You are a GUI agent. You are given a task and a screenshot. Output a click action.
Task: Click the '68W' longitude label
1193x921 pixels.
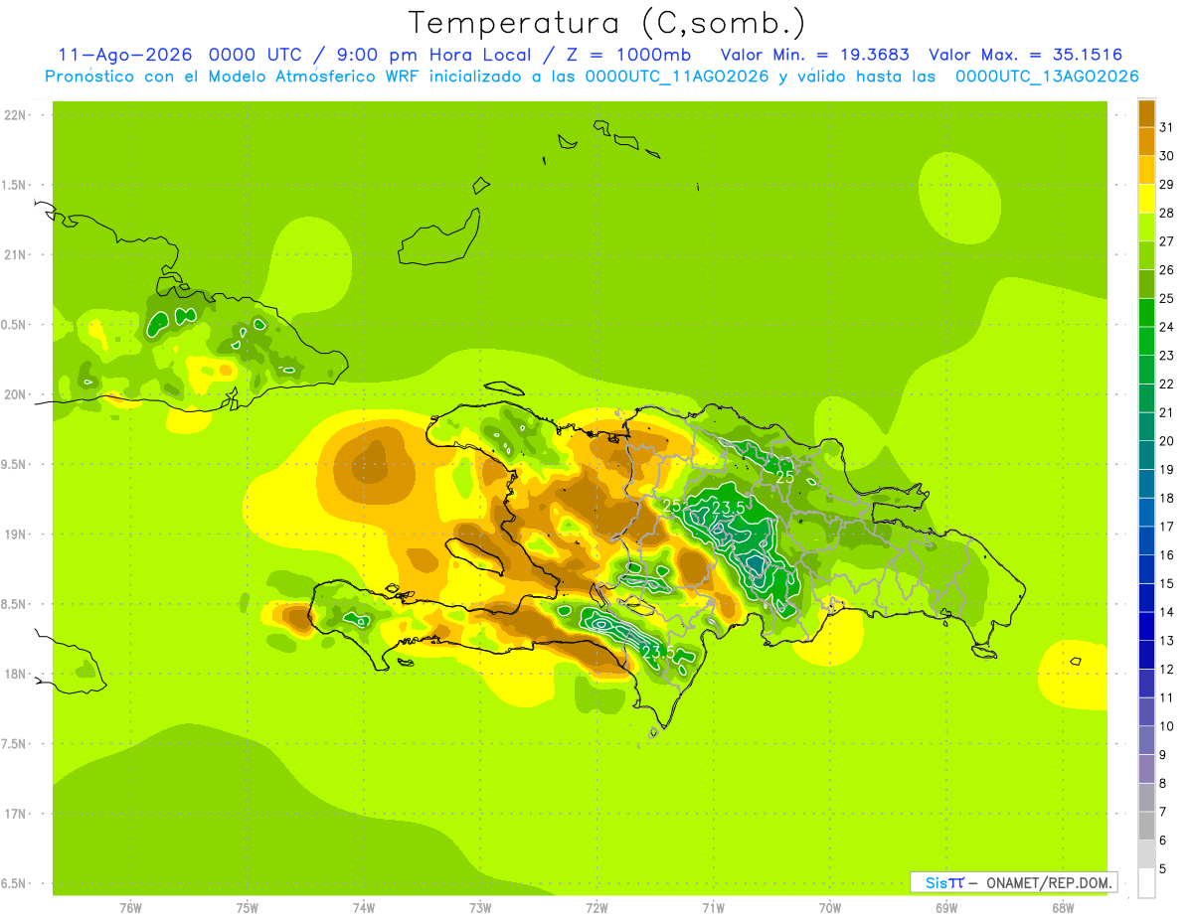[1062, 908]
